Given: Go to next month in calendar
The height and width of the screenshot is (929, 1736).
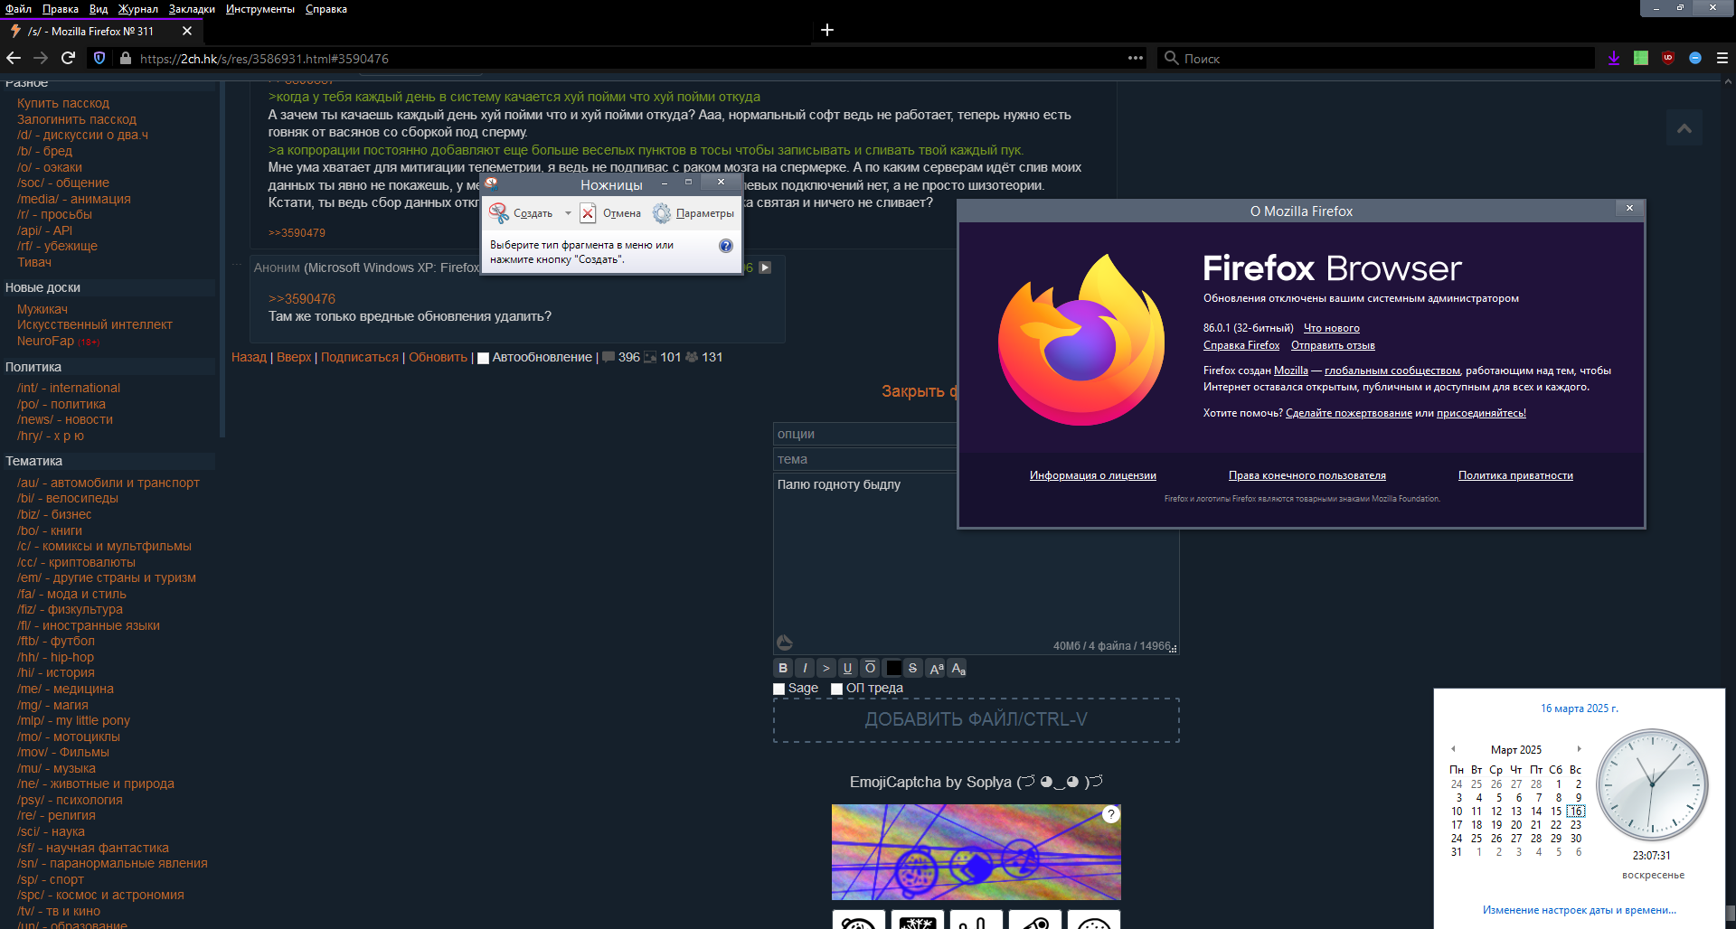Looking at the screenshot, I should point(1579,749).
